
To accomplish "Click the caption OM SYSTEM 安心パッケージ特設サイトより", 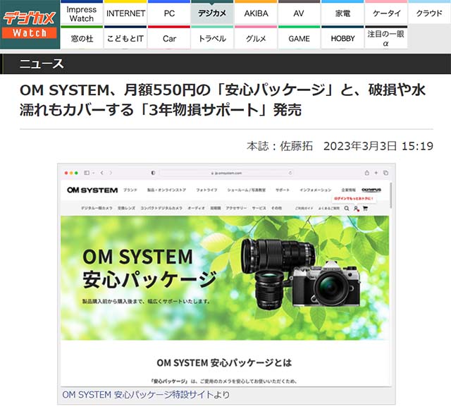I will click(146, 395).
